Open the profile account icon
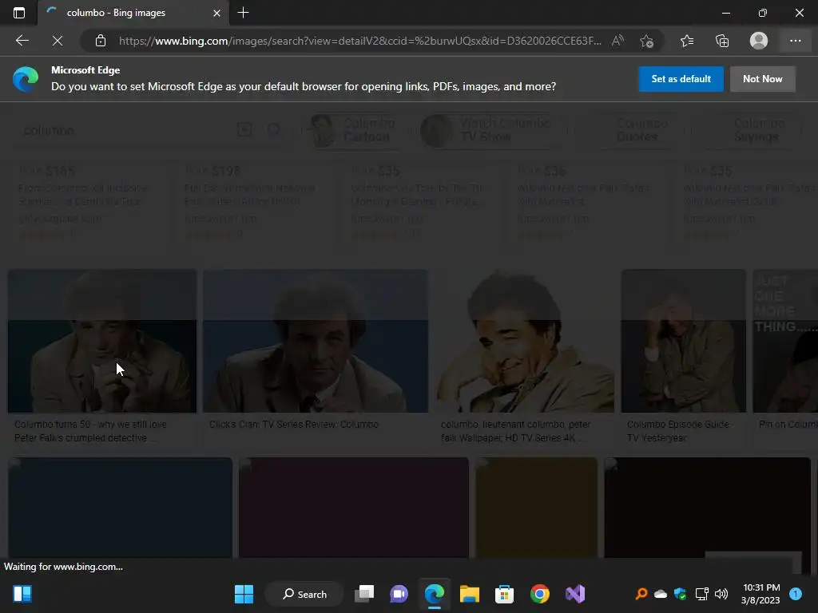The image size is (818, 613). (x=759, y=41)
